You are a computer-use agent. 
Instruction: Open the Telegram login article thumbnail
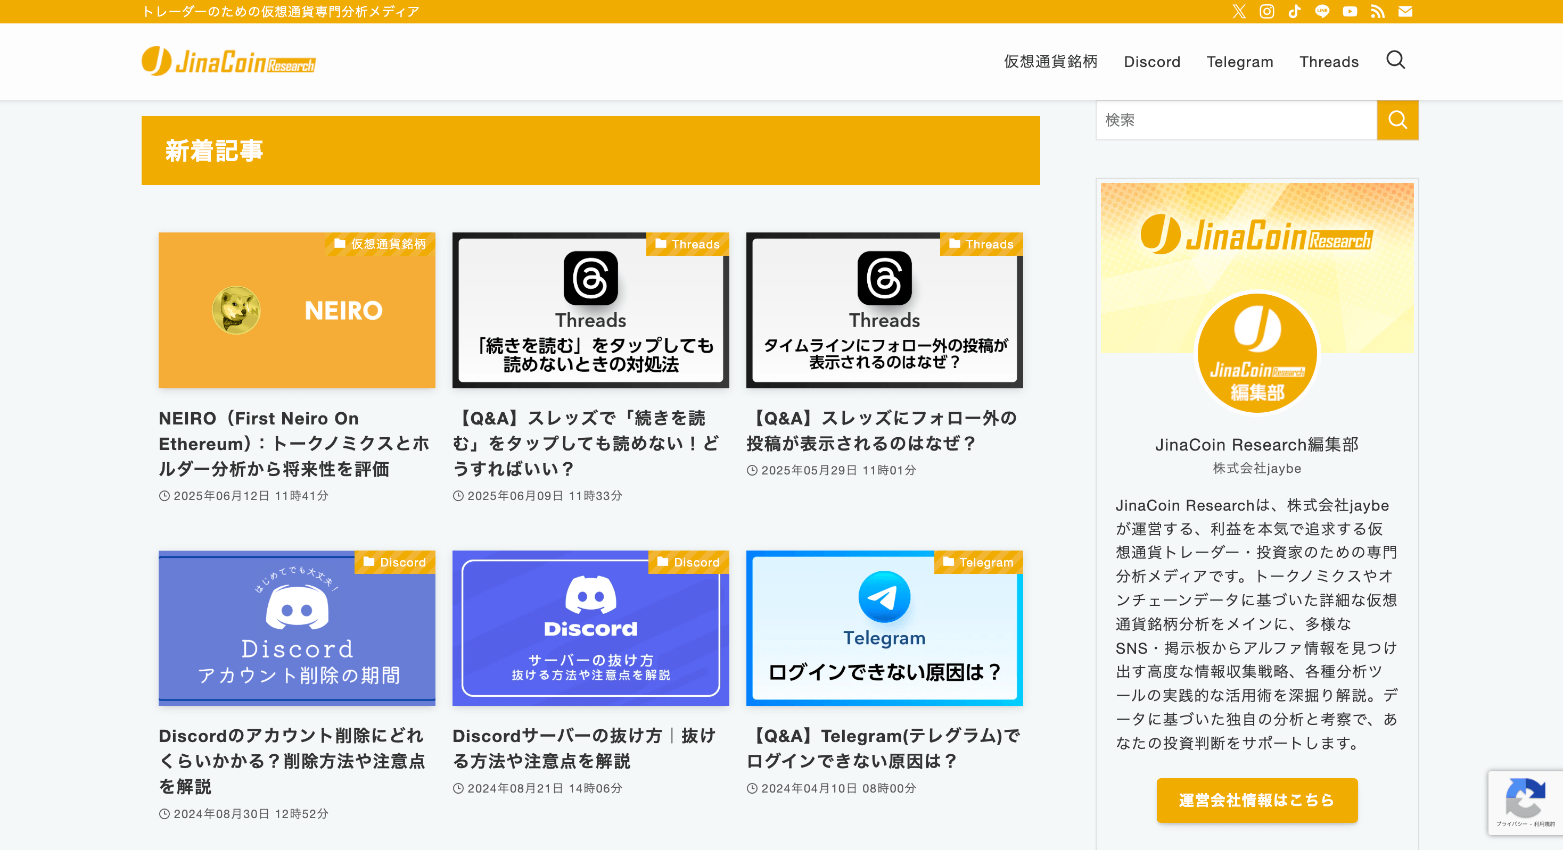(884, 628)
